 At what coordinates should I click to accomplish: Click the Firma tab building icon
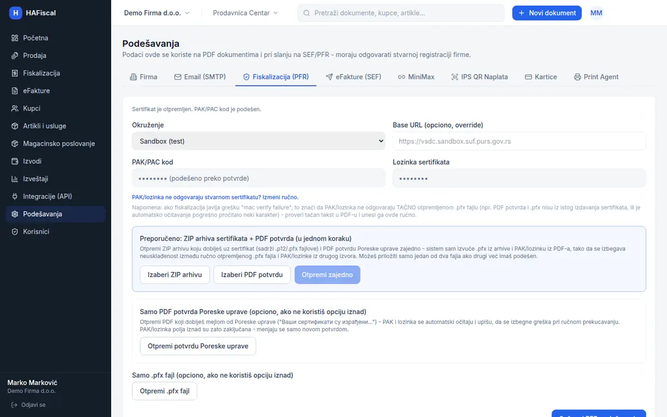[x=133, y=77]
